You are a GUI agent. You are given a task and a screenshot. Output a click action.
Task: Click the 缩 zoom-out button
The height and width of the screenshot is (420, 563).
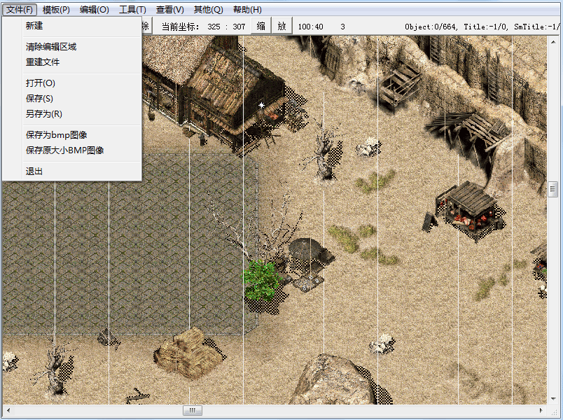point(260,26)
